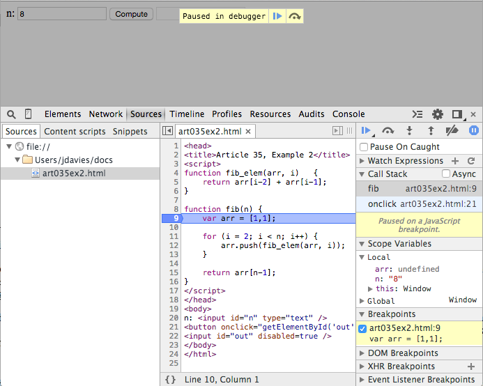Image resolution: width=483 pixels, height=386 pixels.
Task: Enable Pause On Caught checkbox
Action: coord(364,147)
